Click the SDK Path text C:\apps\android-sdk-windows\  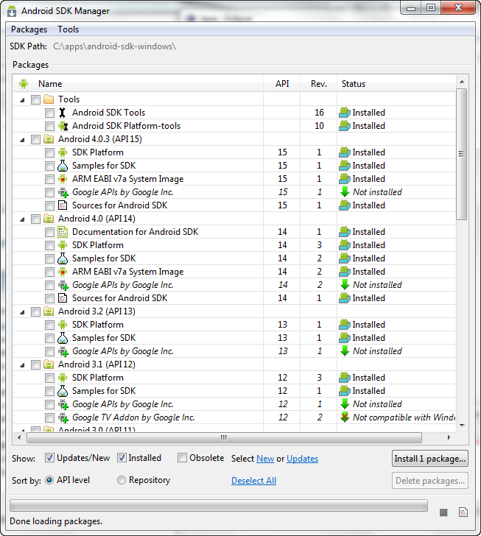[114, 46]
